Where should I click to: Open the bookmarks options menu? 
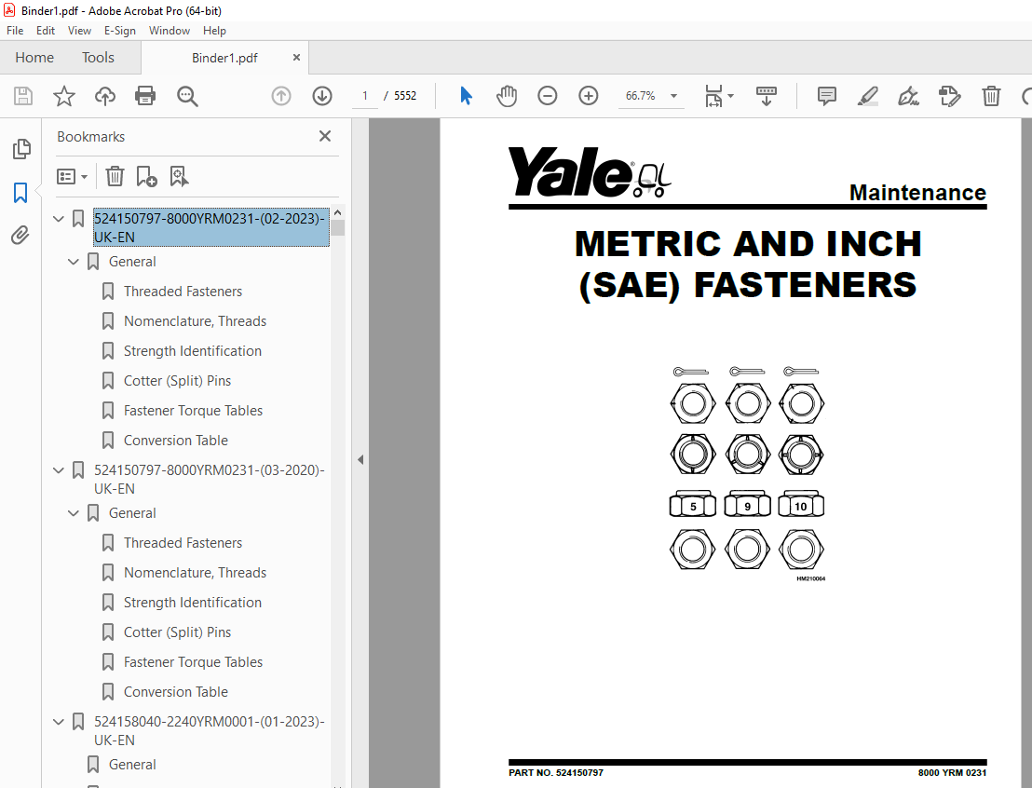coord(72,176)
